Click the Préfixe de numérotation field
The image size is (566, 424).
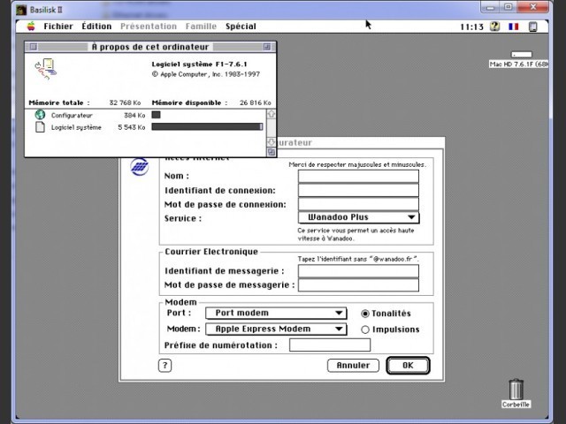(x=330, y=345)
